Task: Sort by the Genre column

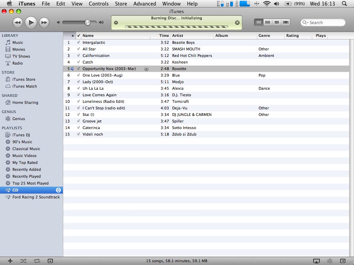Action: pos(270,36)
